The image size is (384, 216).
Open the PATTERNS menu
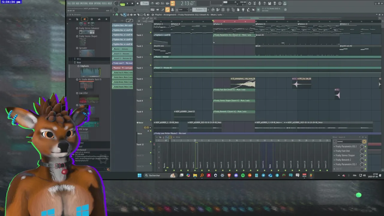click(x=84, y=3)
